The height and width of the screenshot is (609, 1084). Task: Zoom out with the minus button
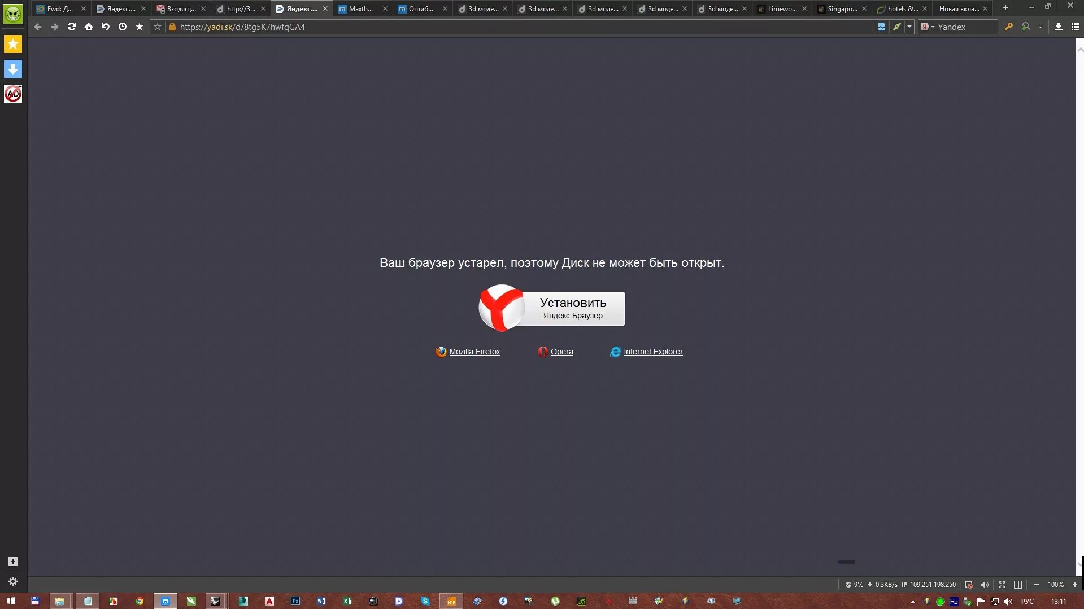pos(1037,585)
